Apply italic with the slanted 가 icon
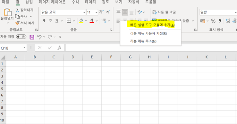This screenshot has height=124, width=237. [x=50, y=21]
